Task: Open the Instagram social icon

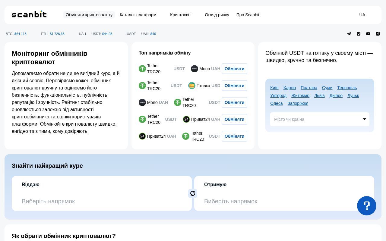Action: pyautogui.click(x=359, y=34)
